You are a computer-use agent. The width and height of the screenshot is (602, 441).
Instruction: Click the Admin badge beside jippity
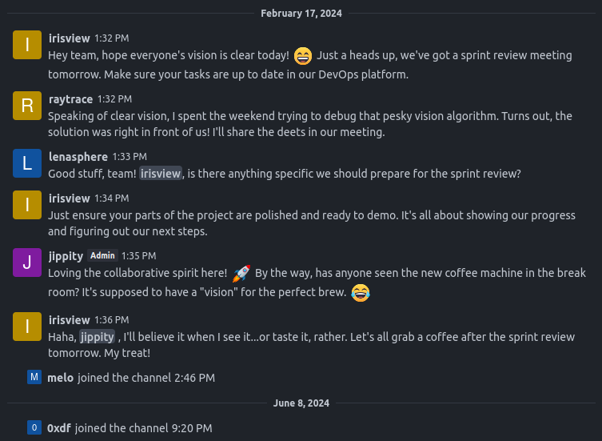point(102,255)
